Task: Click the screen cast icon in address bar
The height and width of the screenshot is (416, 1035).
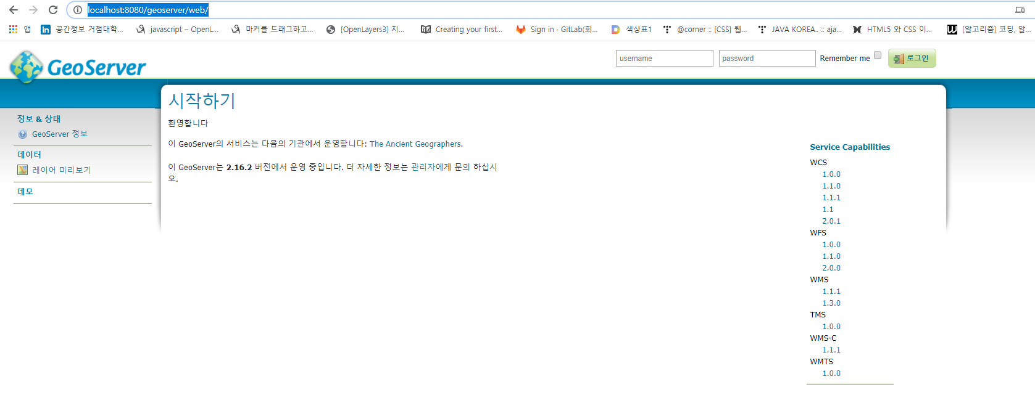Action: [x=1020, y=10]
